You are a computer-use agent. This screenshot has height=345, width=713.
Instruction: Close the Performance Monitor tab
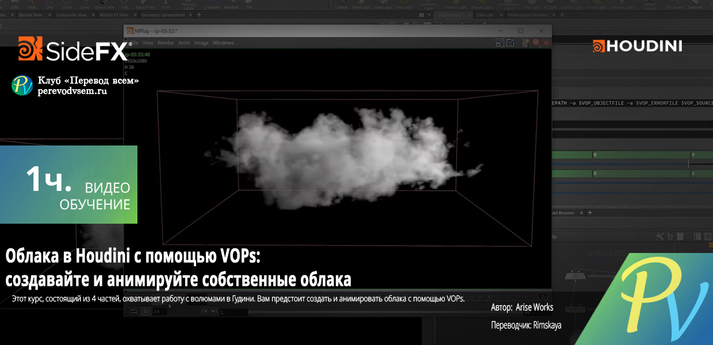553,14
